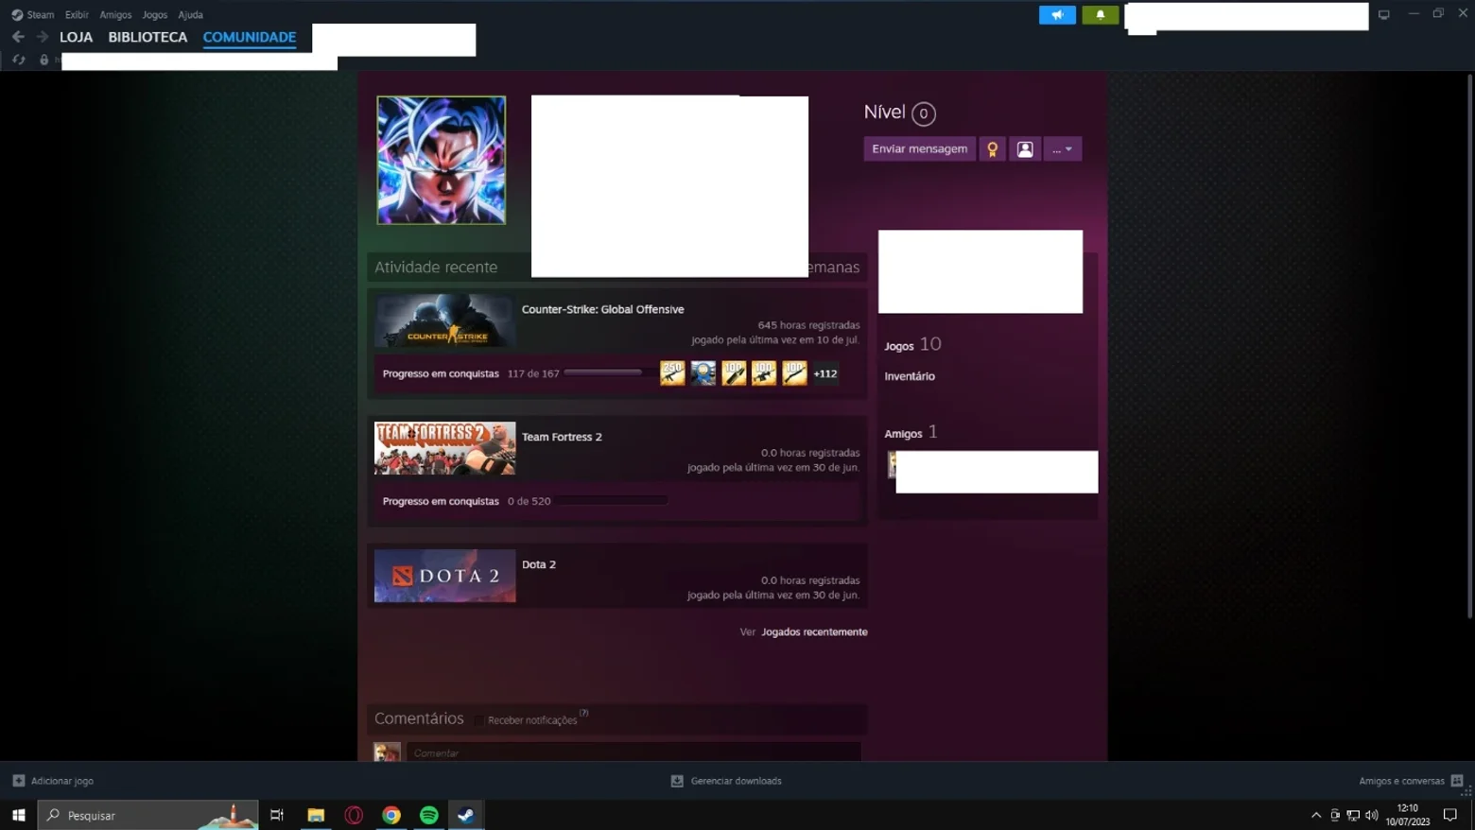Open the Dota 2 game banner
1475x830 pixels.
(x=445, y=576)
